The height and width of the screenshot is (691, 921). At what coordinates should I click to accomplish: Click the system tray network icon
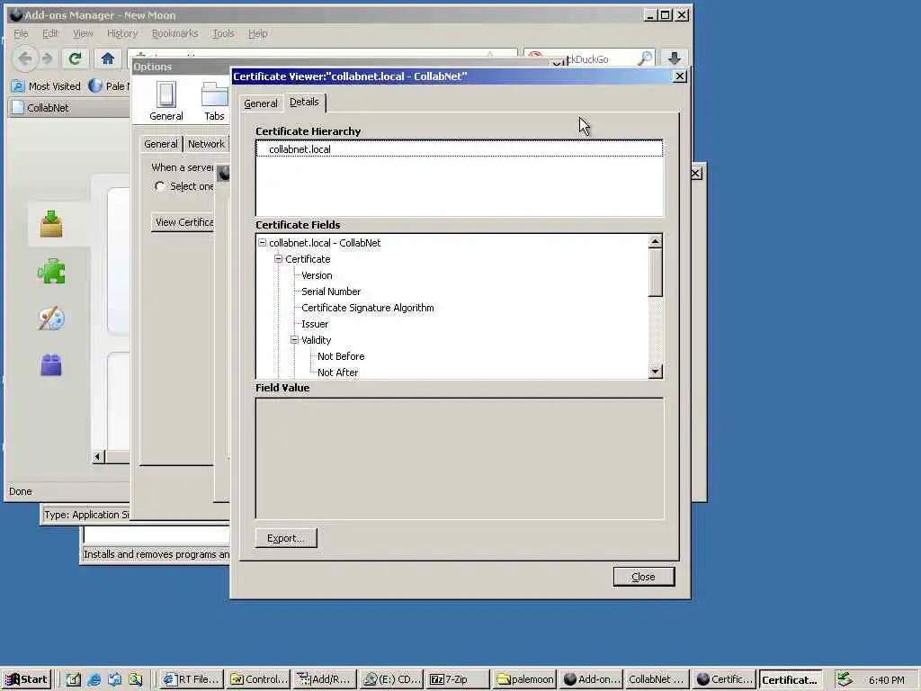[x=845, y=679]
